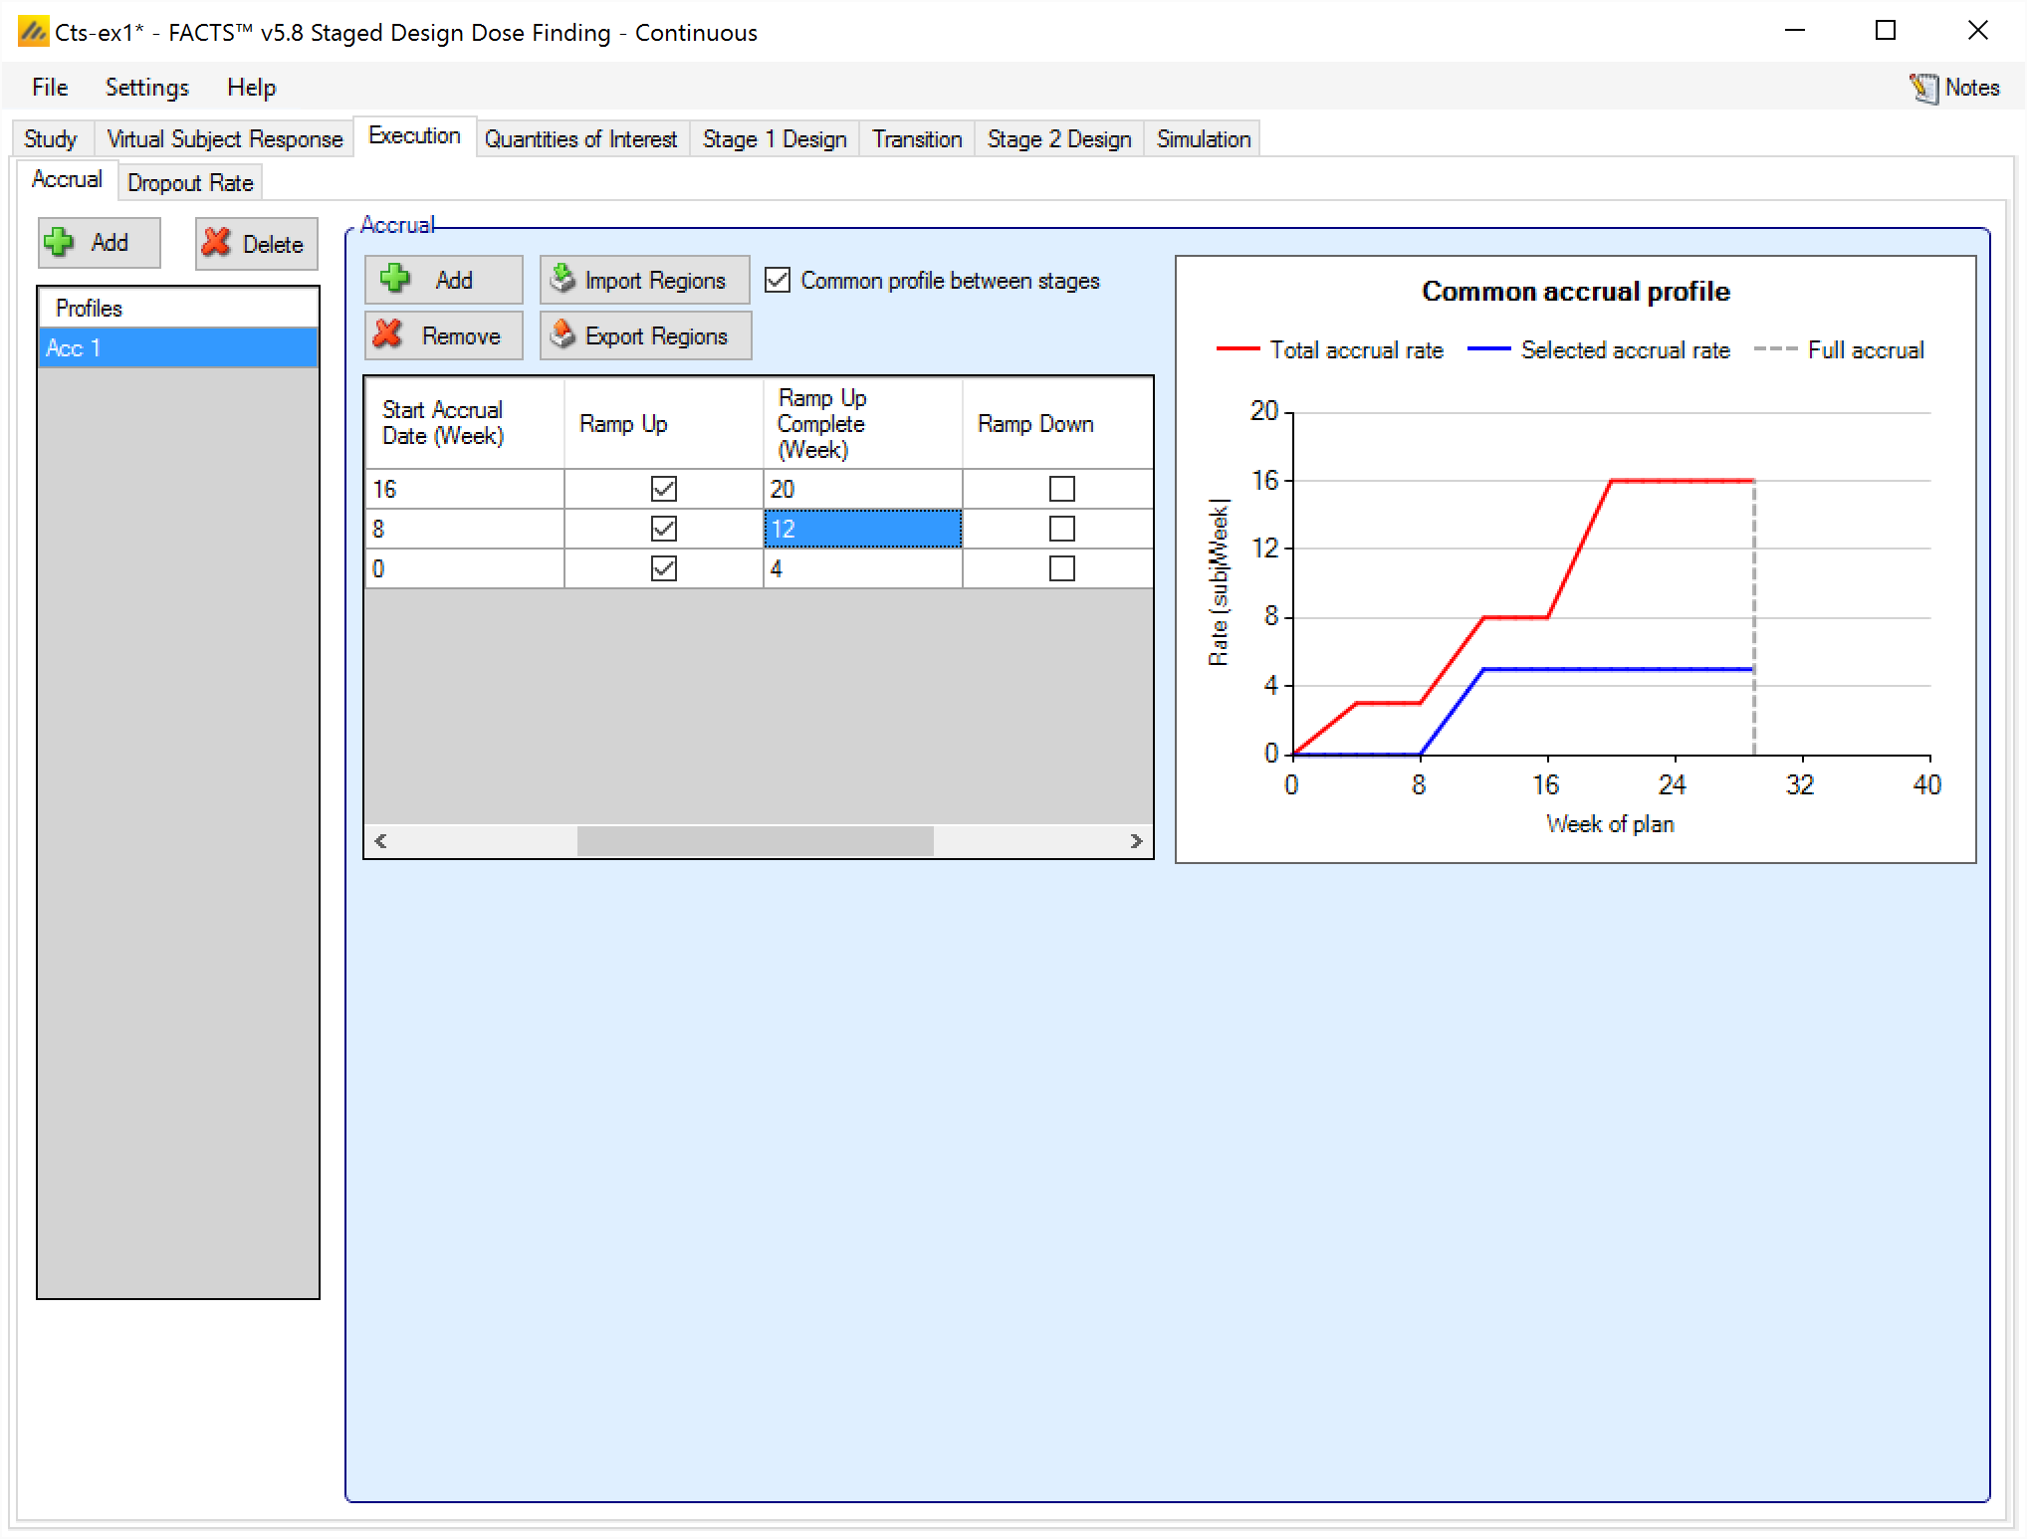Enable Ramp Down for week 8 row

[1061, 529]
